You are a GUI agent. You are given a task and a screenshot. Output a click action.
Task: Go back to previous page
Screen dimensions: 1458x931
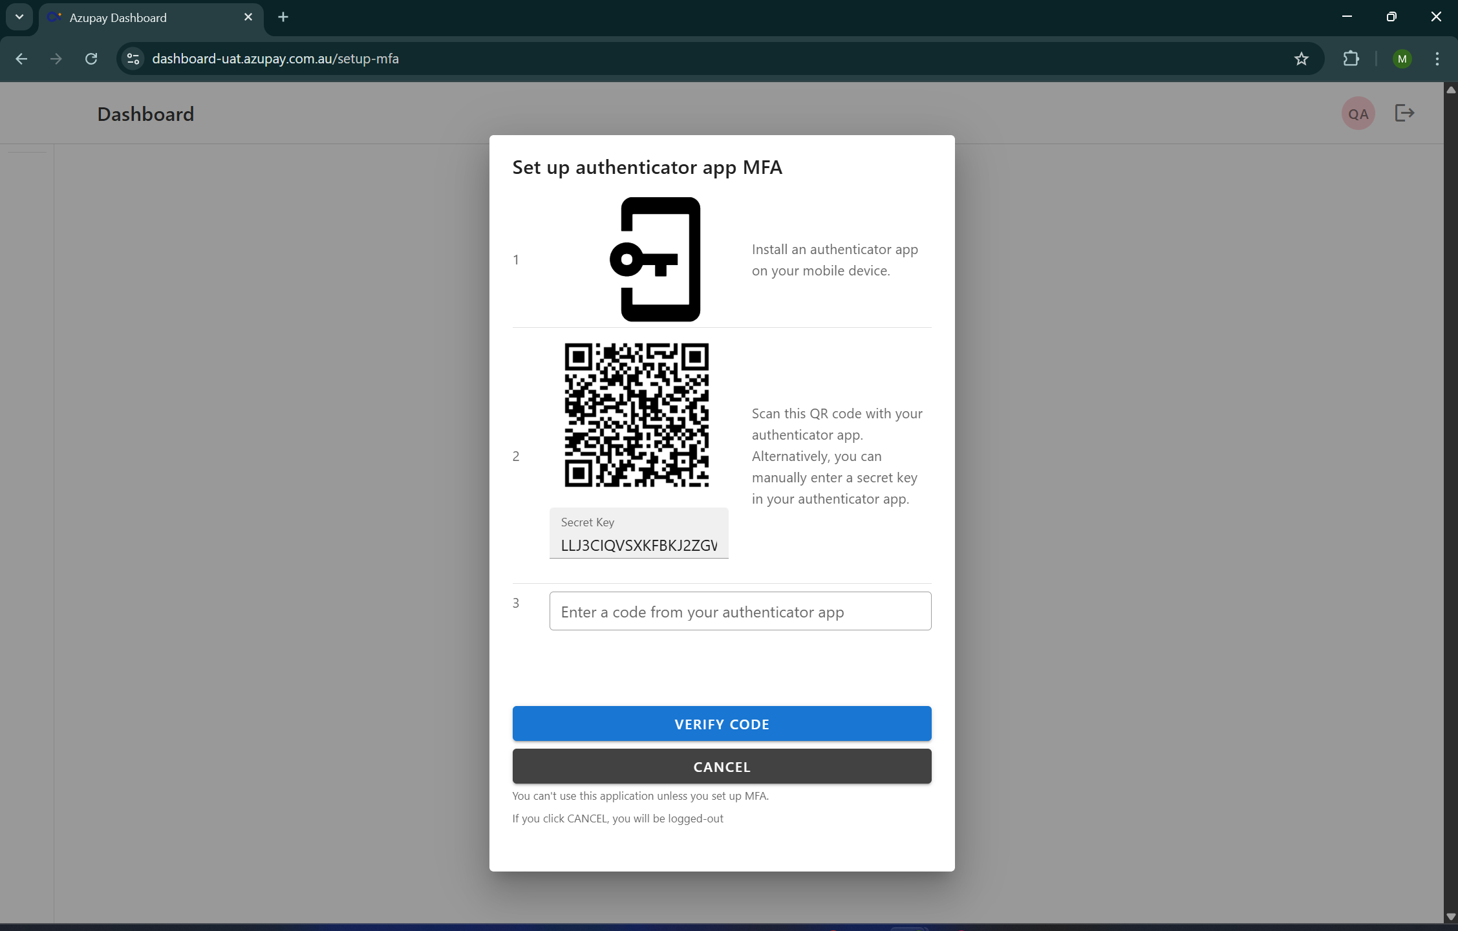pos(21,59)
